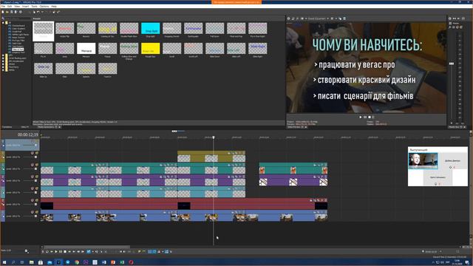The width and height of the screenshot is (473, 266).
Task: Select the Video Preview tab
Action: (295, 127)
